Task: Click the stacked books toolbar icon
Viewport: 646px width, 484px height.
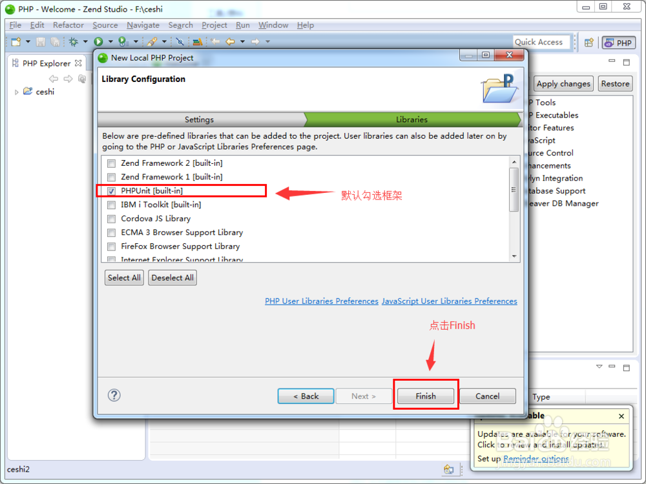Action: tap(197, 41)
